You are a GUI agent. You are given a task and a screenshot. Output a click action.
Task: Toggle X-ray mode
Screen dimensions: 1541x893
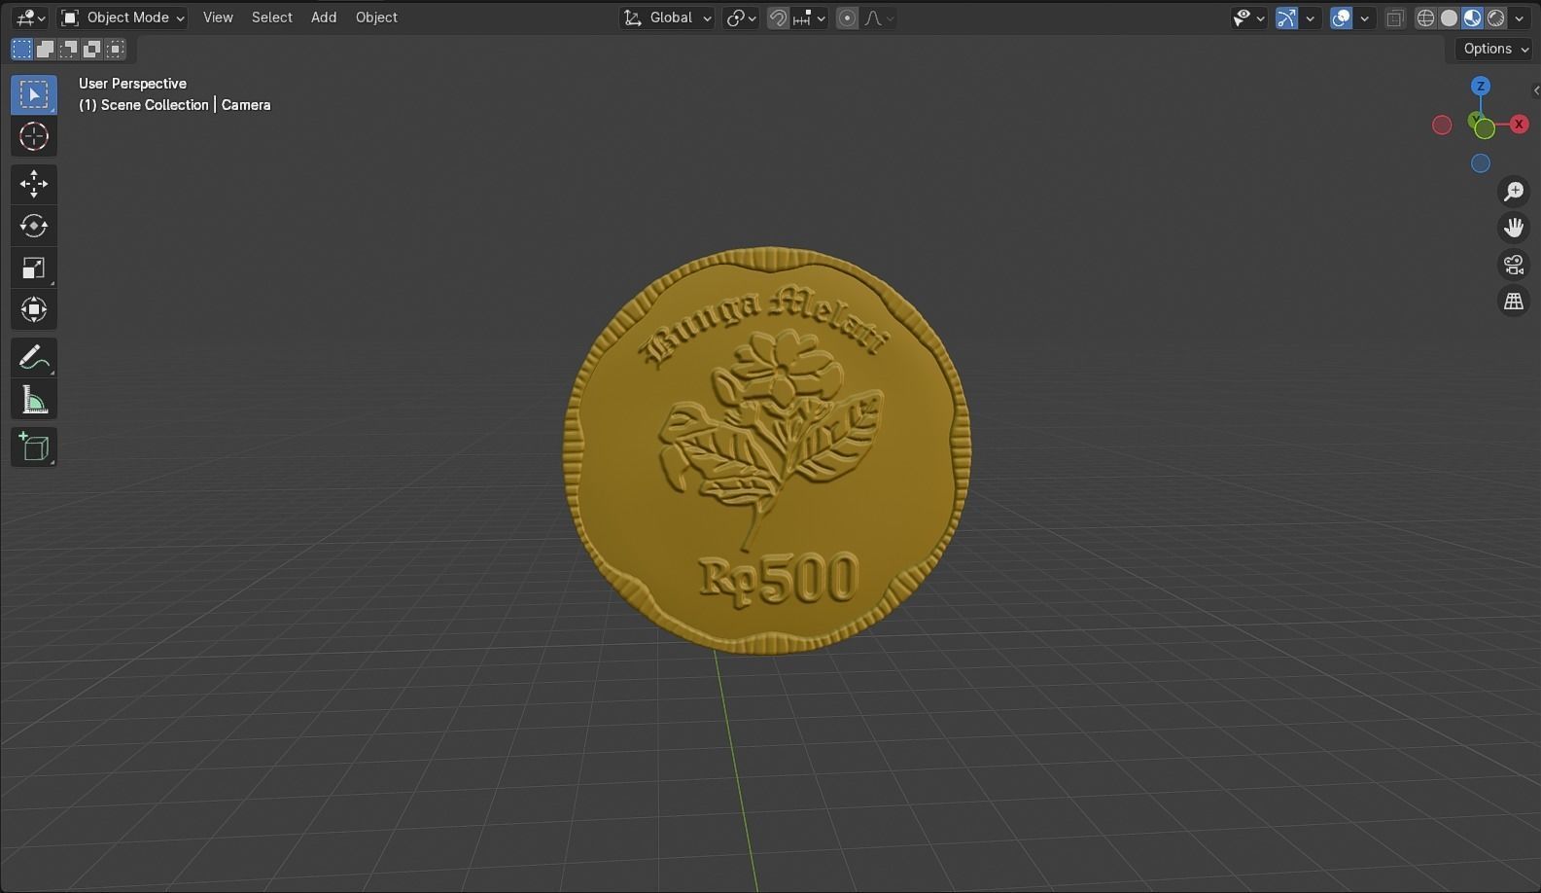[x=1395, y=18]
